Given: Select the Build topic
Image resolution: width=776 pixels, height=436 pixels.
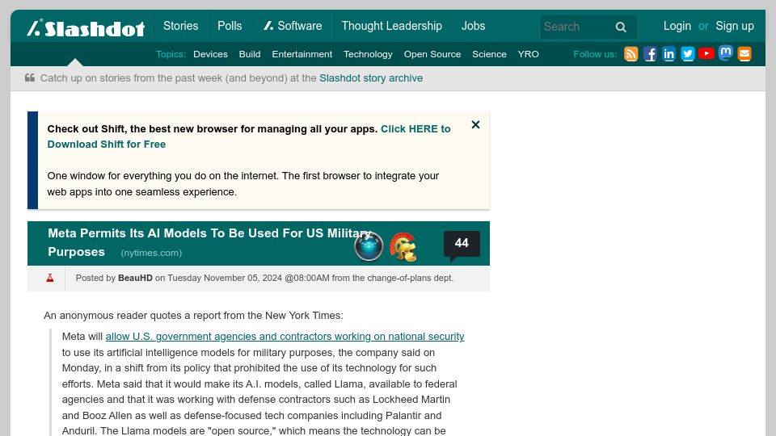Looking at the screenshot, I should point(250,54).
